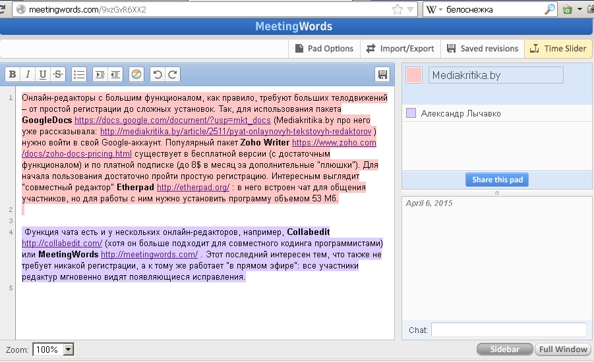Save revision with the floppy disk icon
Viewport: 594px width, 362px height.
coord(382,74)
